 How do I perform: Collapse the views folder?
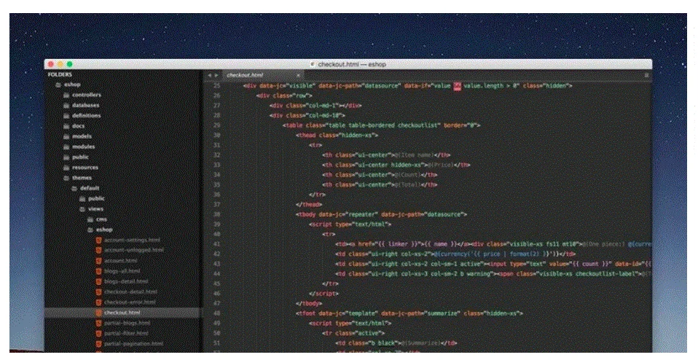click(82, 209)
